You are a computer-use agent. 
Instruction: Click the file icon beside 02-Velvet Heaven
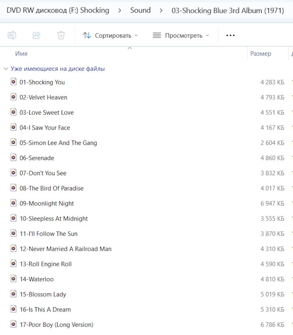[x=13, y=97]
